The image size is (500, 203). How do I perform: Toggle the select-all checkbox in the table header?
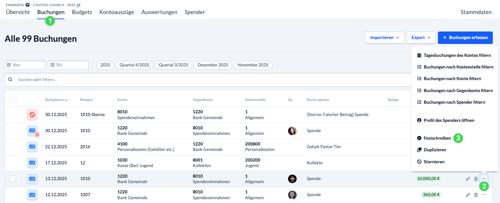pyautogui.click(x=13, y=99)
